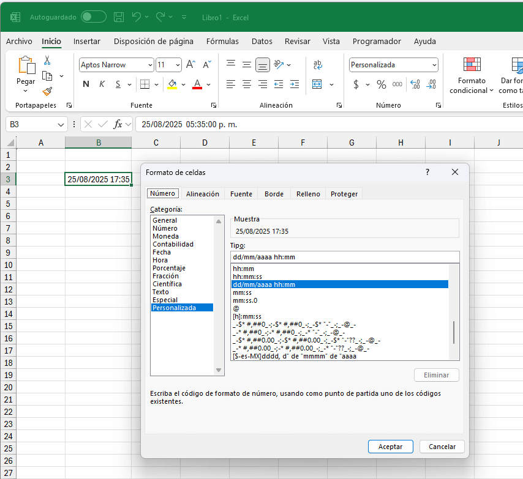Click the Eliminar button

coord(436,375)
